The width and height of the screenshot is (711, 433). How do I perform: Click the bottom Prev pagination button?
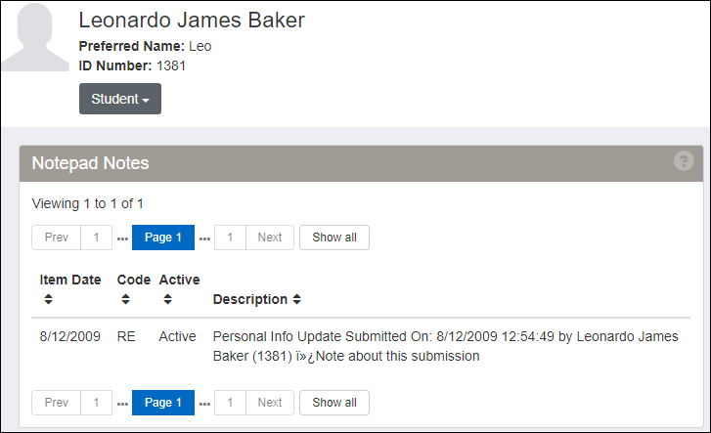(57, 402)
